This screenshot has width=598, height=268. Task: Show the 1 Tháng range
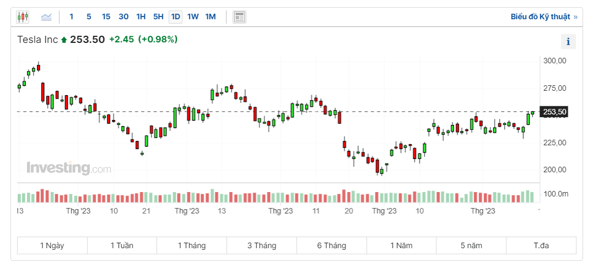[x=192, y=245]
